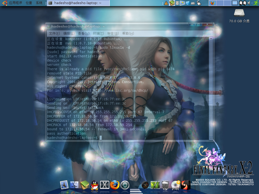
Task: Click the isc.org dhcp URL in terminal
Action: 121,91
